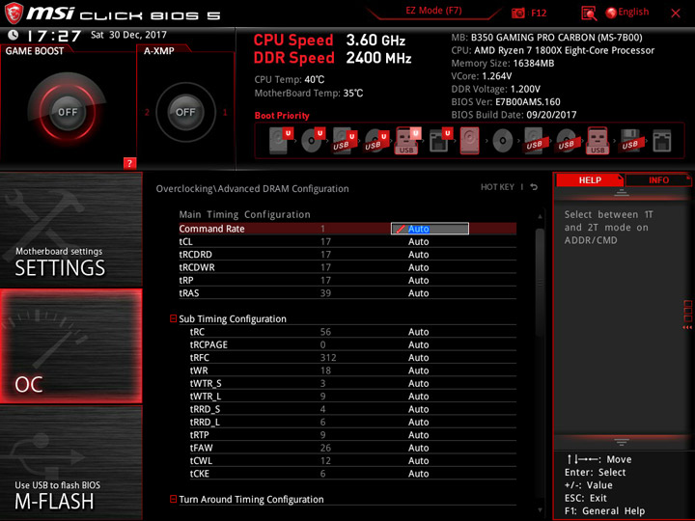This screenshot has height=521, width=695.
Task: Open the tRCDRD Auto setting
Action: (418, 255)
